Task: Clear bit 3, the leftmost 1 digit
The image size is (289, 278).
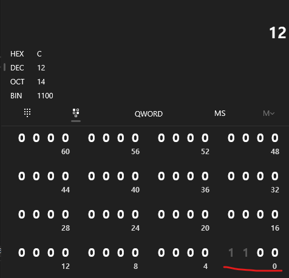Action: pyautogui.click(x=231, y=253)
